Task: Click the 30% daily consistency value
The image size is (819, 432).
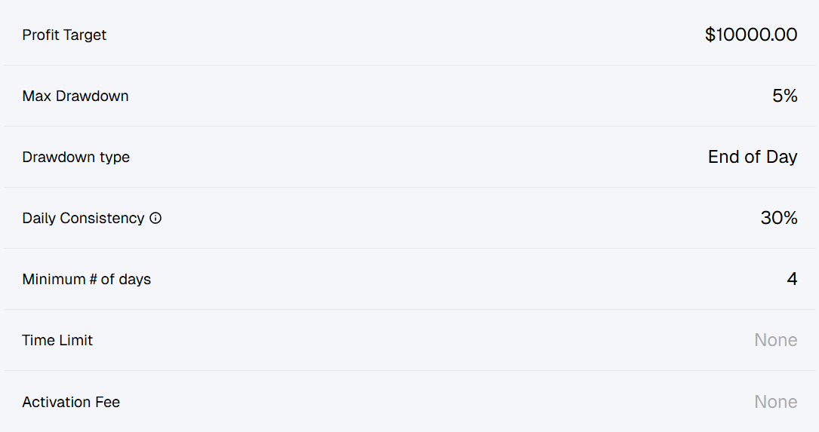Action: [x=779, y=218]
